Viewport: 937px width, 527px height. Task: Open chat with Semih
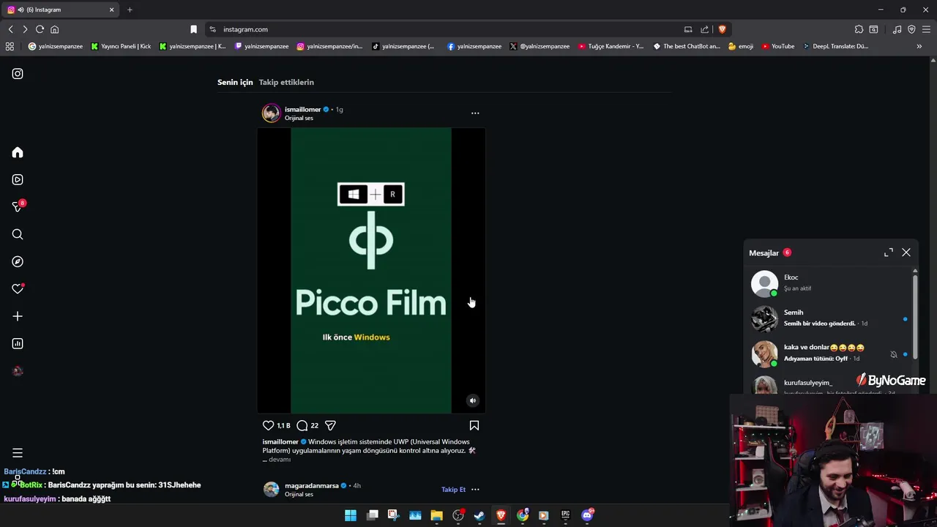point(829,318)
